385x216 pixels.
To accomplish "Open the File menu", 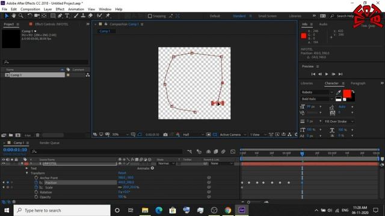I will pyautogui.click(x=4, y=9).
